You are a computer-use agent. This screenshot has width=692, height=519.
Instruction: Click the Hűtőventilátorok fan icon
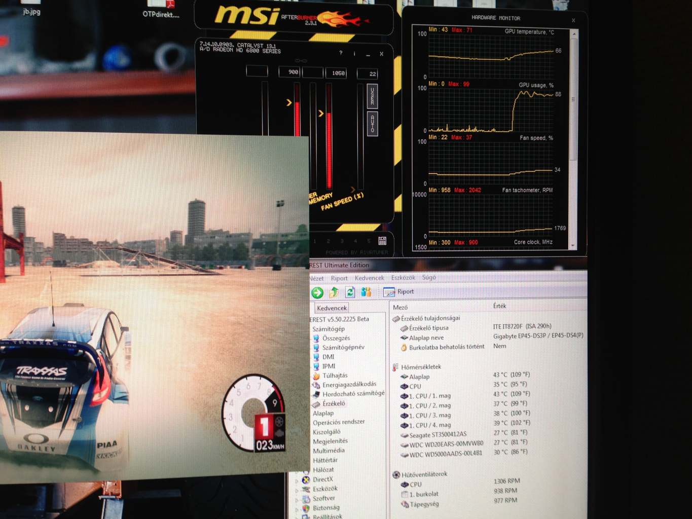pos(396,475)
